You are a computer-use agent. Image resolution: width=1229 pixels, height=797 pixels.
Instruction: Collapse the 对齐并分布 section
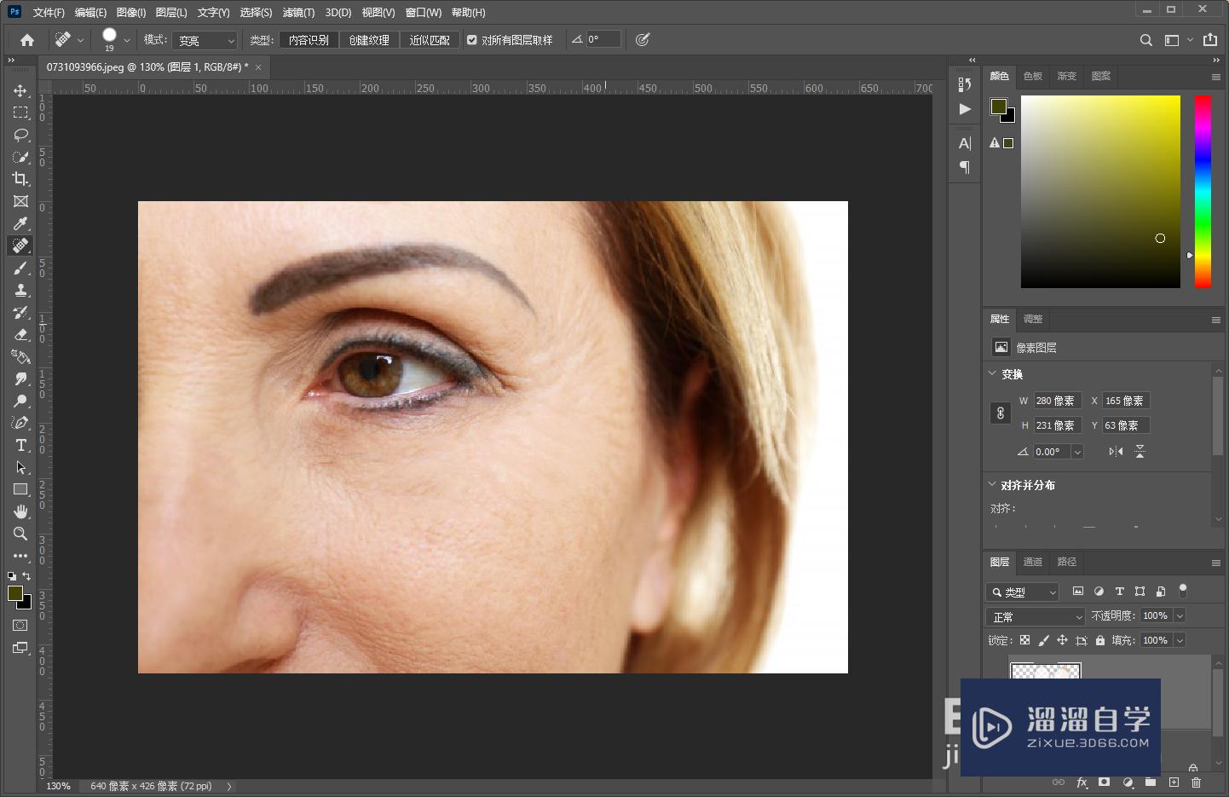tap(992, 484)
